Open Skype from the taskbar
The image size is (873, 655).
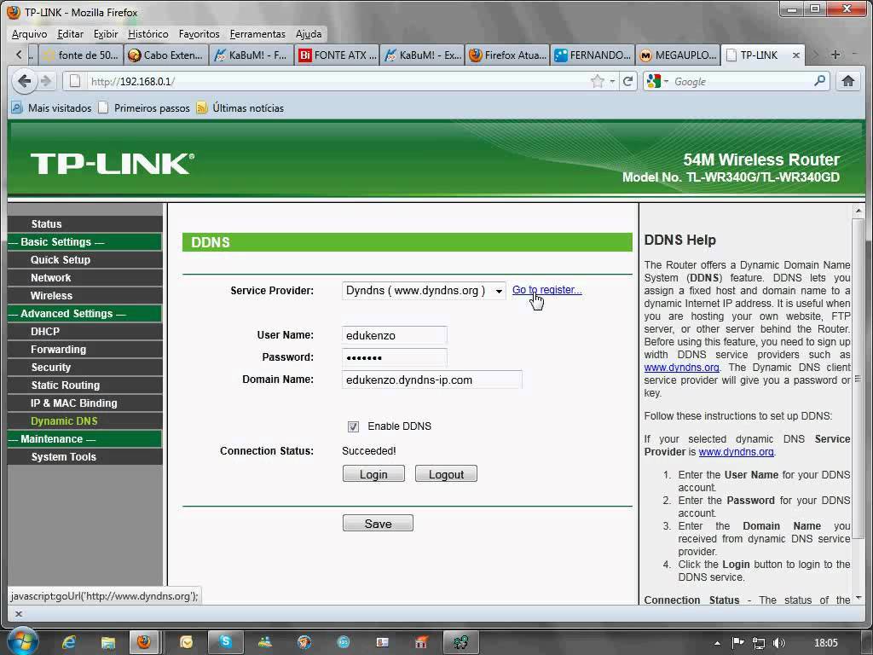pyautogui.click(x=225, y=643)
